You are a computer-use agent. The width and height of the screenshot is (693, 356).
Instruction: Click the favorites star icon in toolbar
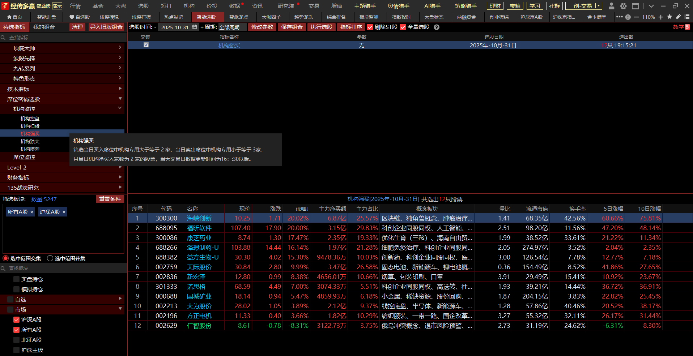pos(669,17)
